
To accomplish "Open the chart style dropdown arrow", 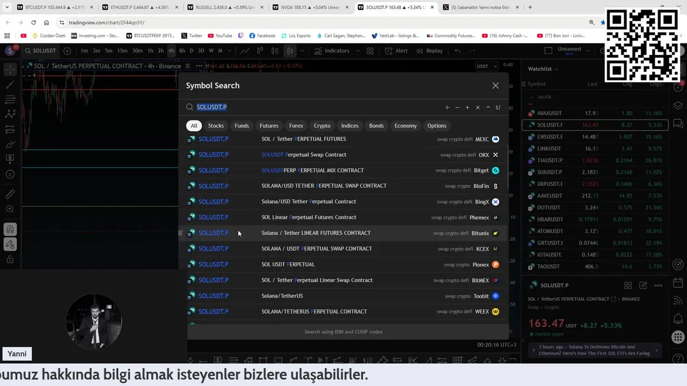I will 302,51.
